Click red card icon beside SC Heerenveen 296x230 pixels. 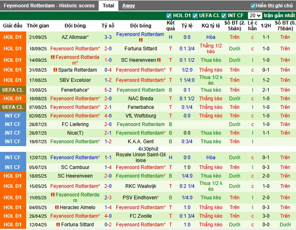[x=159, y=60]
